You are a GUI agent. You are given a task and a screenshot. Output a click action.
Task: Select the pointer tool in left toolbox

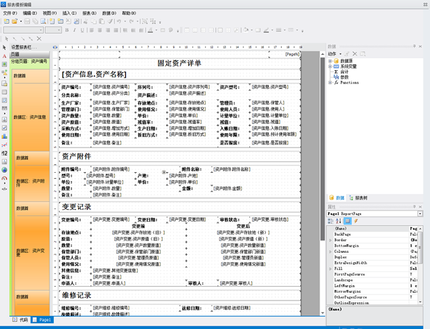(5, 48)
